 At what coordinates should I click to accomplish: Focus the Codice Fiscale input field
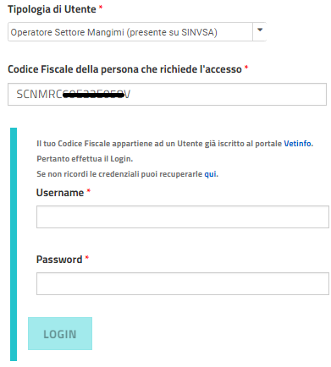tap(167, 94)
